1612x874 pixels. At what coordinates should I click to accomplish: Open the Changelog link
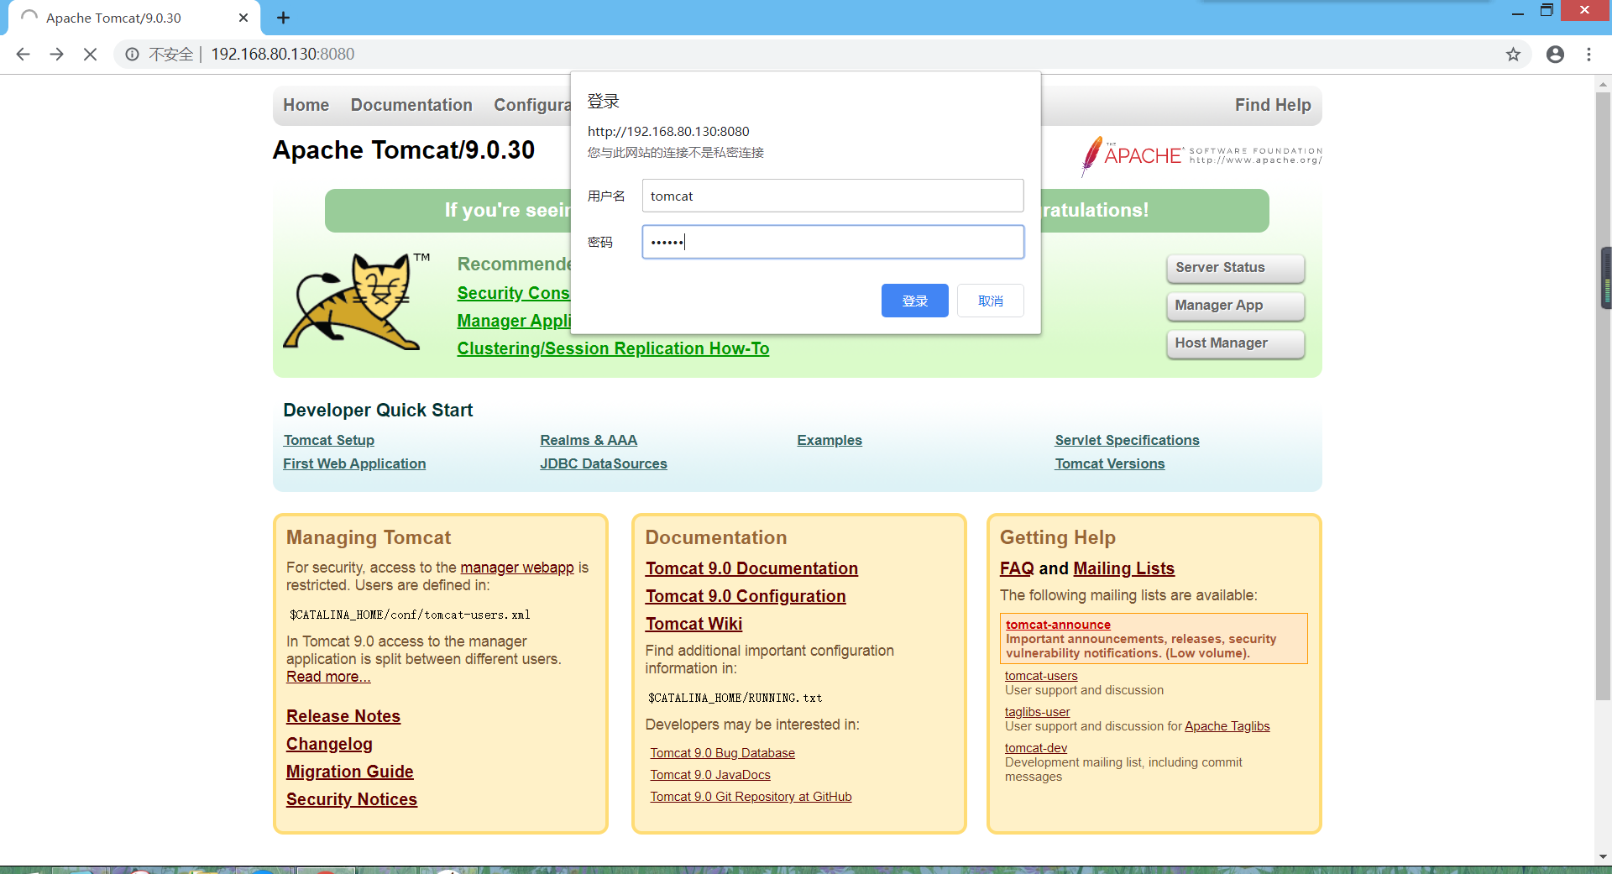[329, 744]
